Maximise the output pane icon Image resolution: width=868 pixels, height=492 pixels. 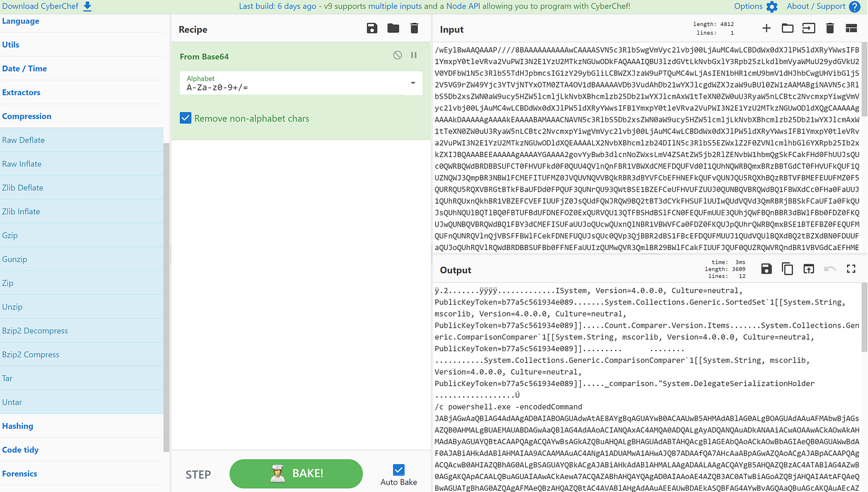click(x=851, y=269)
